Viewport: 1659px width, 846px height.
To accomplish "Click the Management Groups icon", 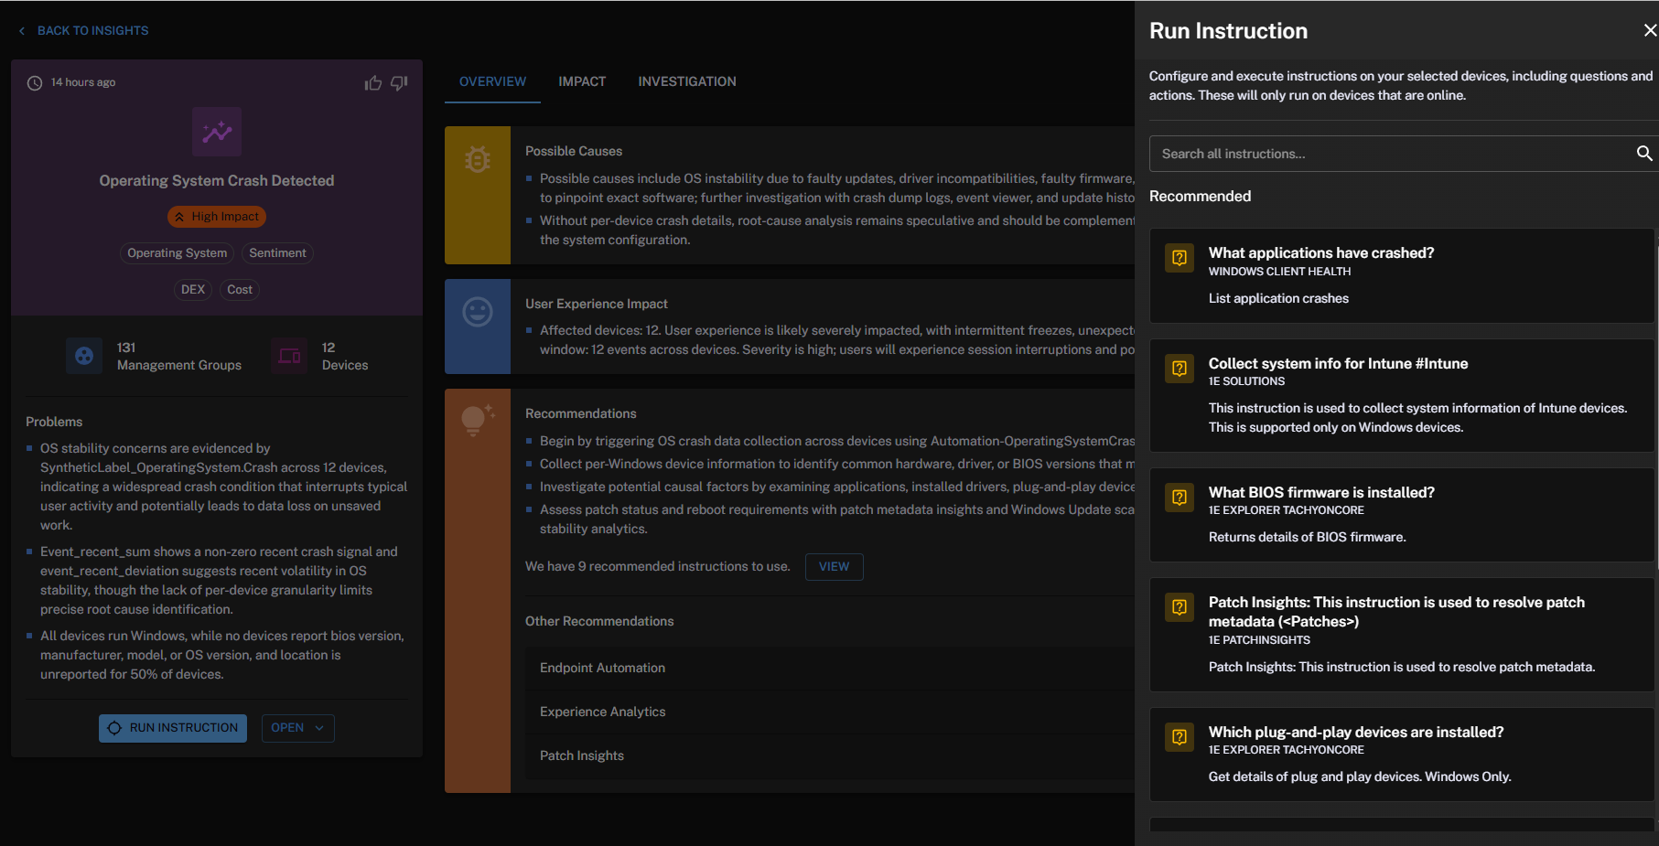I will click(x=84, y=356).
